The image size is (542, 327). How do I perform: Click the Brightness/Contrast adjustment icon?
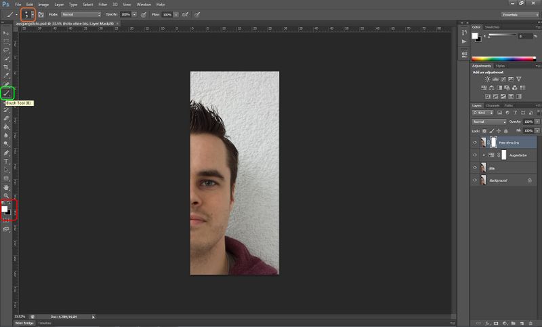pyautogui.click(x=486, y=79)
